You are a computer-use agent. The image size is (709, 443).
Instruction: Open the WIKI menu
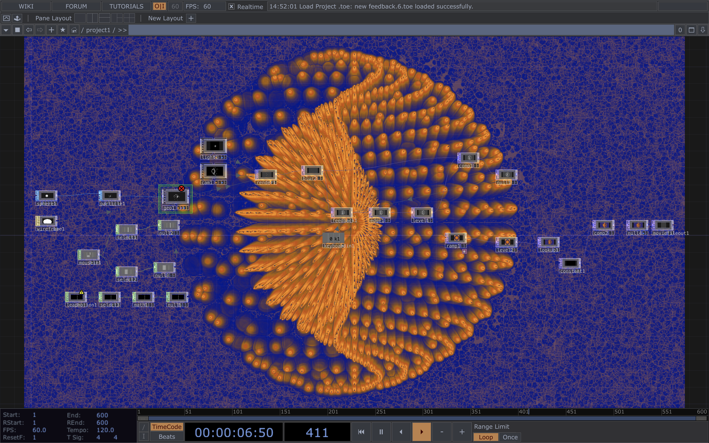coord(26,7)
